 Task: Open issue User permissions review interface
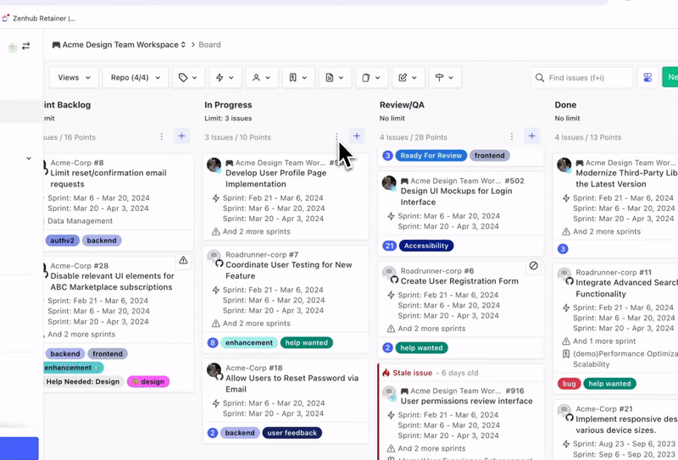pos(467,401)
